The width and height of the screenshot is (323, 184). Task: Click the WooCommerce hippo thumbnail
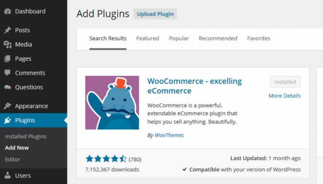[x=112, y=103]
